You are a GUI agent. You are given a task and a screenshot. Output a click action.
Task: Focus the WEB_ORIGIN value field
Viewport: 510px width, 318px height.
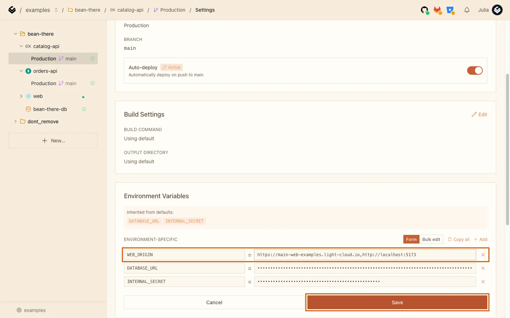[x=365, y=255]
